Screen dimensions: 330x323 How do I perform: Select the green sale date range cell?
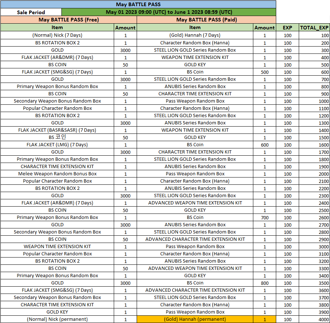169,12
